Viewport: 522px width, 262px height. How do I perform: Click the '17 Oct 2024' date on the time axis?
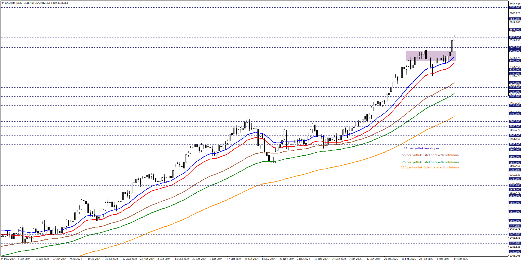[x=234, y=259]
